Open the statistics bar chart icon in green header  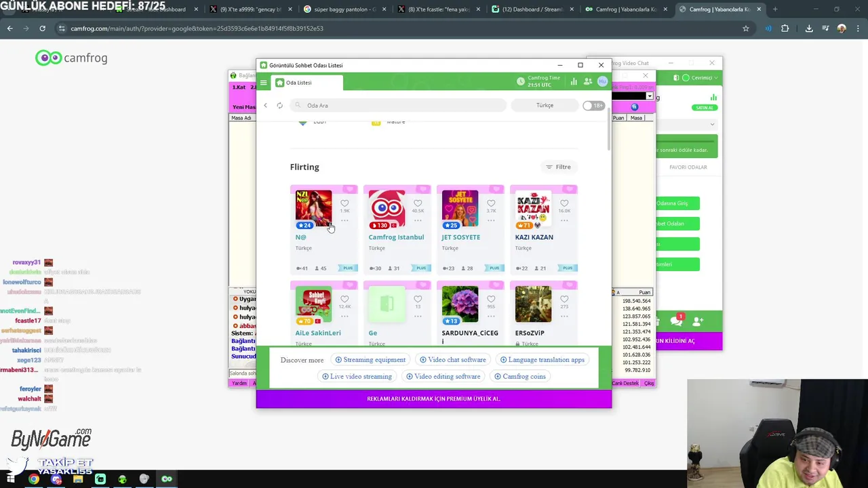pyautogui.click(x=574, y=81)
